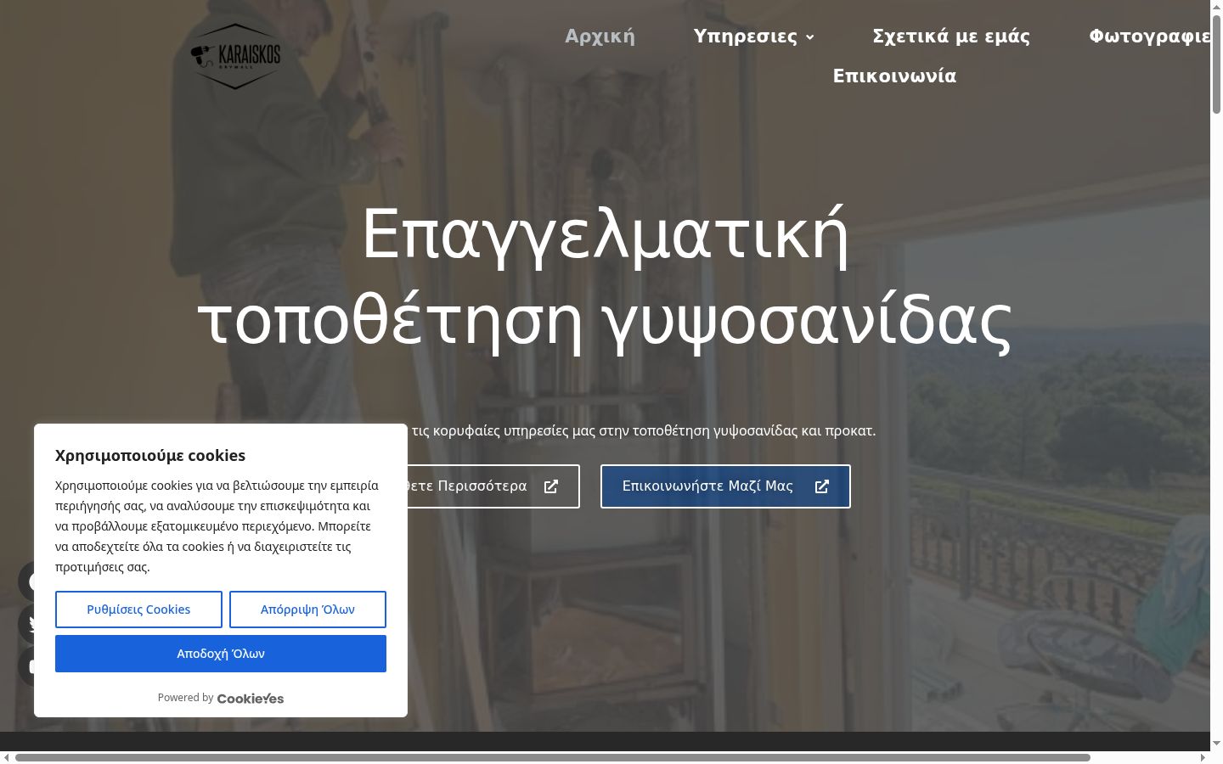Open the external-link icon beside Περισσότερα

click(x=551, y=486)
